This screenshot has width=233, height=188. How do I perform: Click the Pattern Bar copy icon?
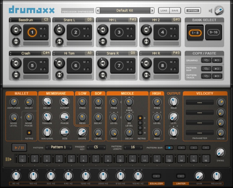[206, 69]
